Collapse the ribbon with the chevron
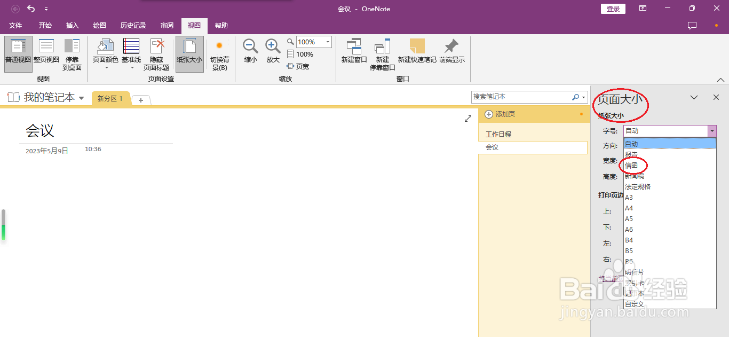This screenshot has height=337, width=729. coord(720,80)
